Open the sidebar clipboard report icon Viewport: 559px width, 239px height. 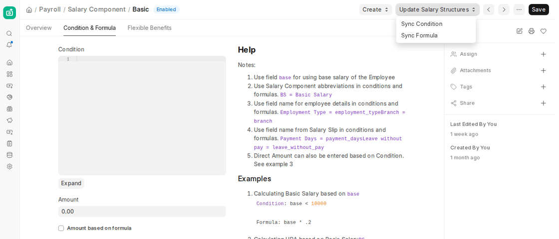[x=9, y=143]
